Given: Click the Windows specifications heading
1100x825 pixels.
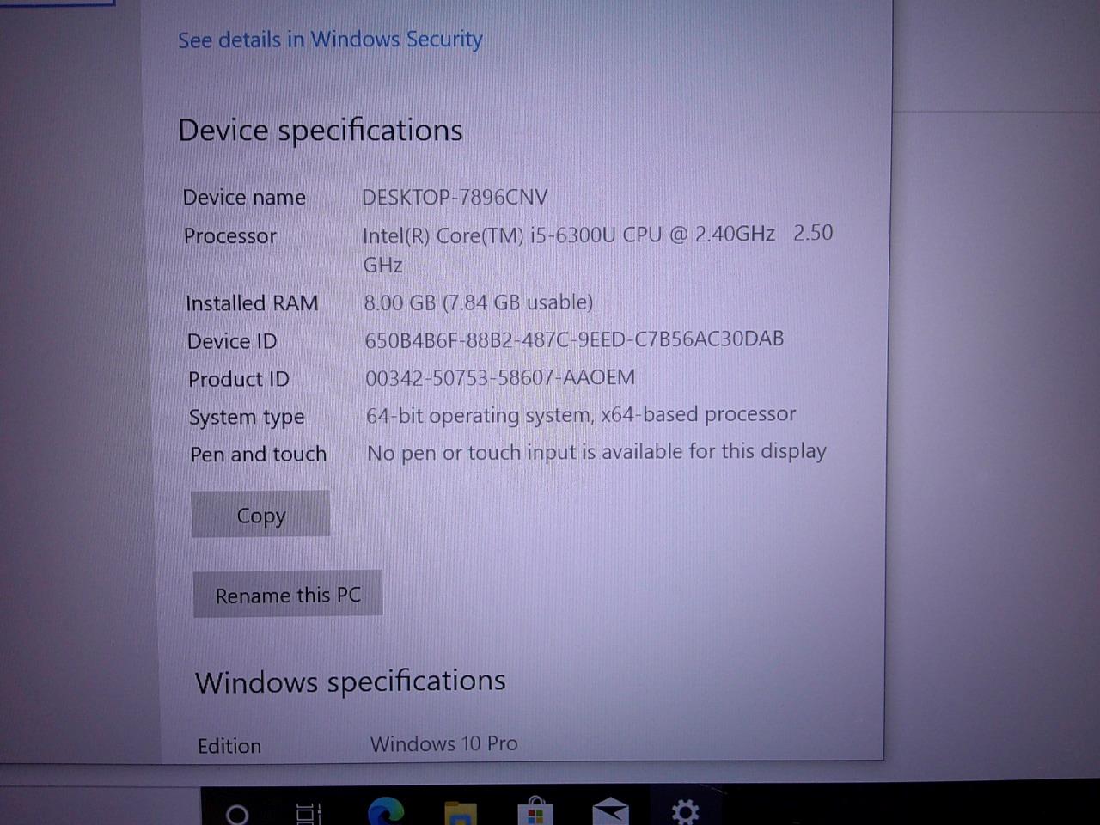Looking at the screenshot, I should (x=351, y=681).
